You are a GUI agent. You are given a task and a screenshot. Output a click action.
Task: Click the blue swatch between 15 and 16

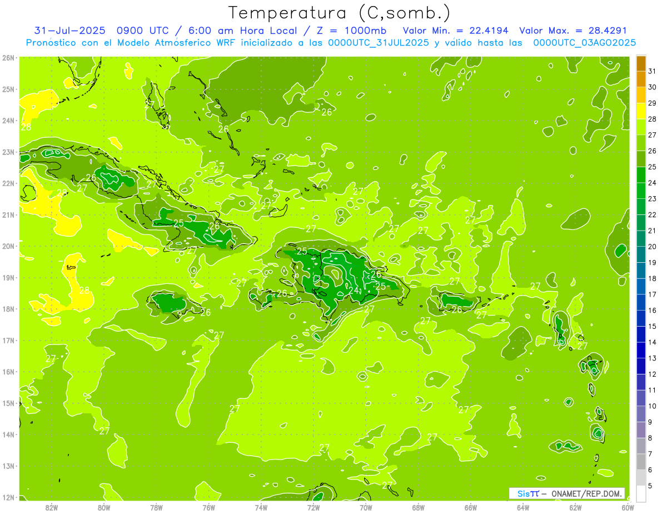(641, 318)
